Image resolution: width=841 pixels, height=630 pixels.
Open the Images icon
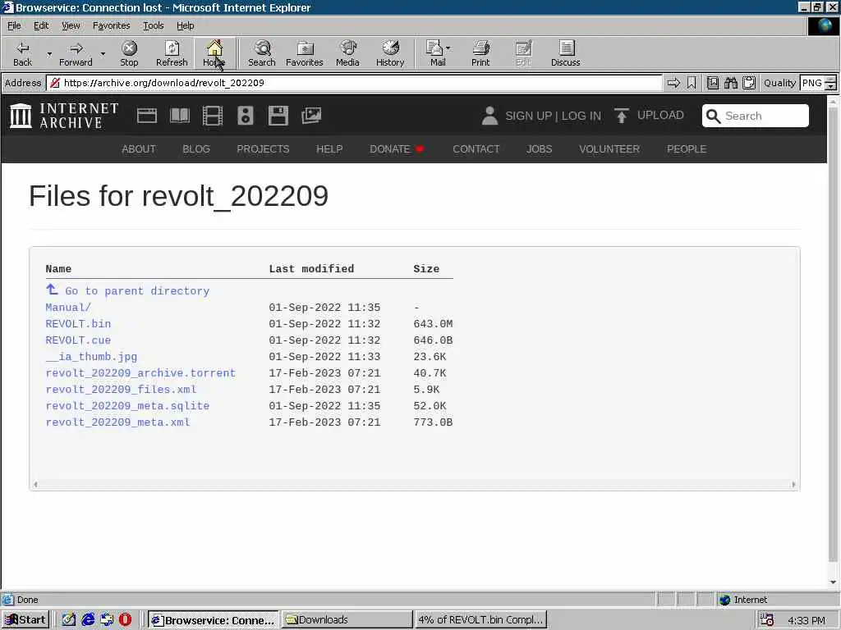[x=311, y=116]
